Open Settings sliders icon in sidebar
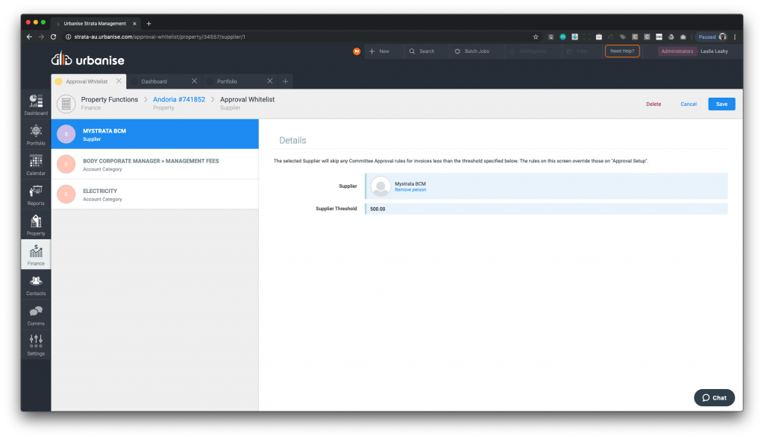 [x=36, y=344]
